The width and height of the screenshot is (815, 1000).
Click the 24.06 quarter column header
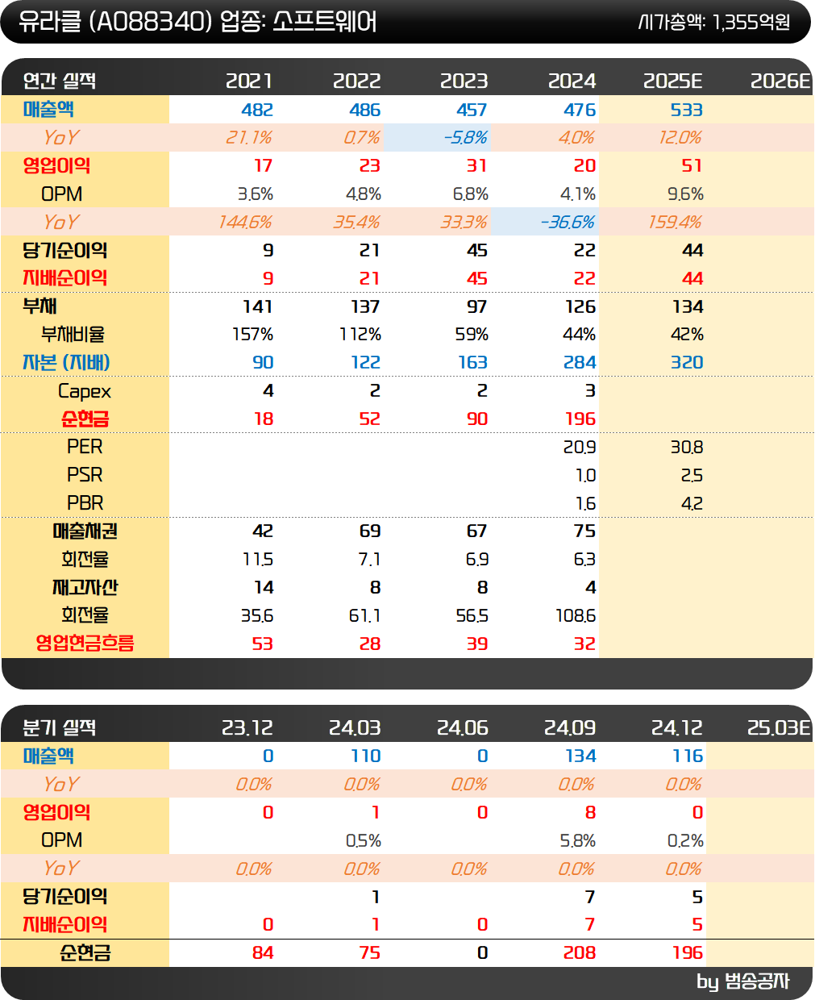point(463,727)
